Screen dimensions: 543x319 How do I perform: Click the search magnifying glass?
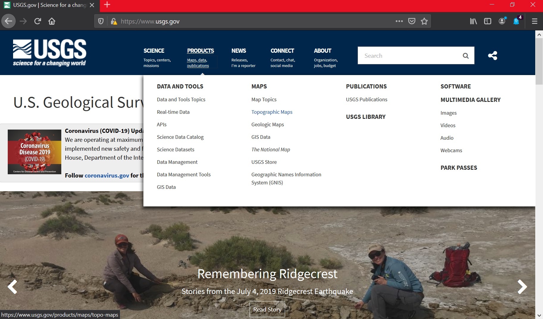tap(465, 55)
